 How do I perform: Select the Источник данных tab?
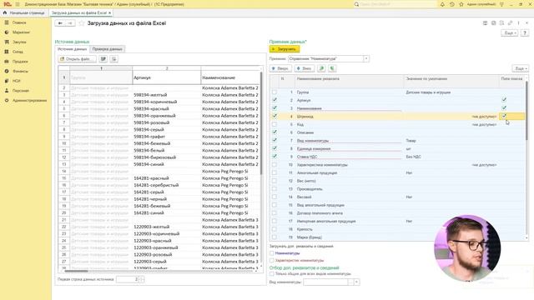click(73, 49)
